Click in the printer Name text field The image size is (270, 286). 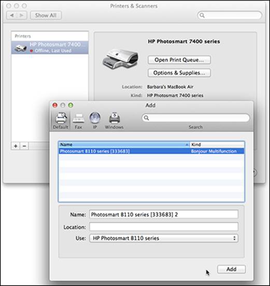pos(164,214)
